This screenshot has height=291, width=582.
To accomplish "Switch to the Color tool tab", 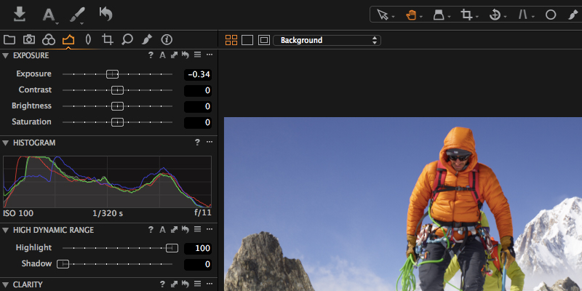I will click(49, 39).
